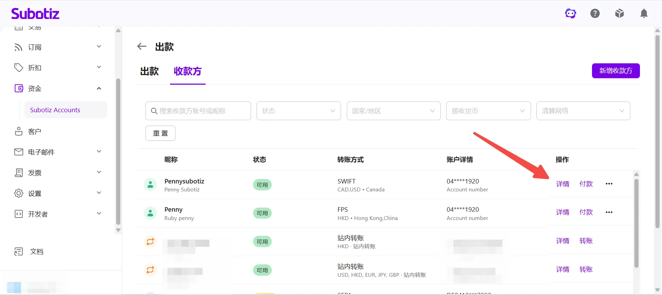The image size is (662, 295).
Task: Click the 设置 gear icon
Action: click(19, 193)
